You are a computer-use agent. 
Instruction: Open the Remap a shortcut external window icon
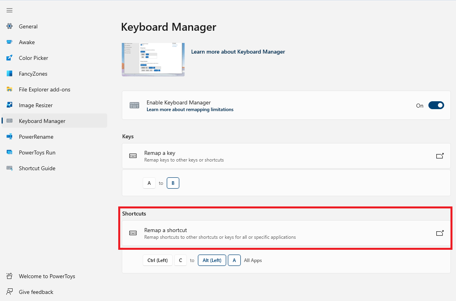pyautogui.click(x=440, y=233)
